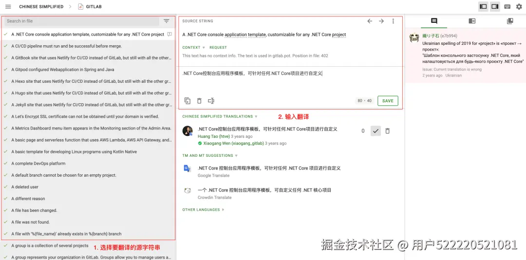This screenshot has width=526, height=260.
Task: Select 'A Gitpod configured Webapplication' string
Action: tap(88, 70)
